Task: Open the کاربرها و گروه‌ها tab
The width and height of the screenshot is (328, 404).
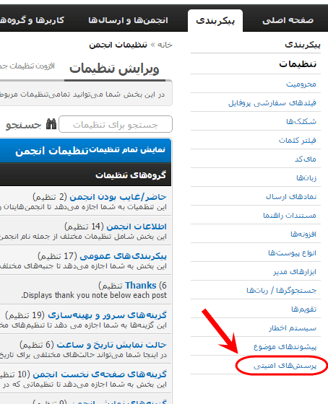Action: click(32, 20)
